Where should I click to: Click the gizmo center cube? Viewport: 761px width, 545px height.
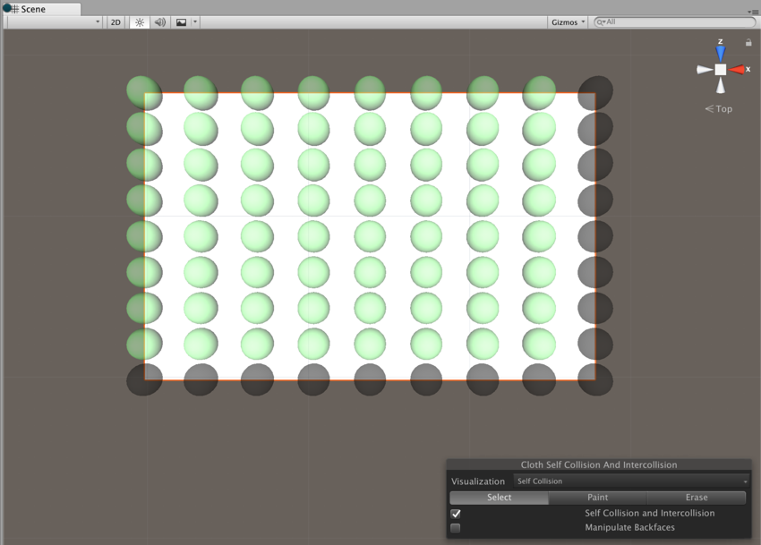tap(721, 70)
